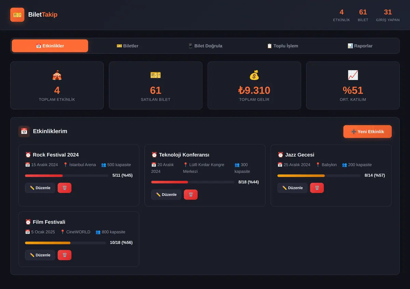Click the location pin icon next to Babylon

coord(318,165)
